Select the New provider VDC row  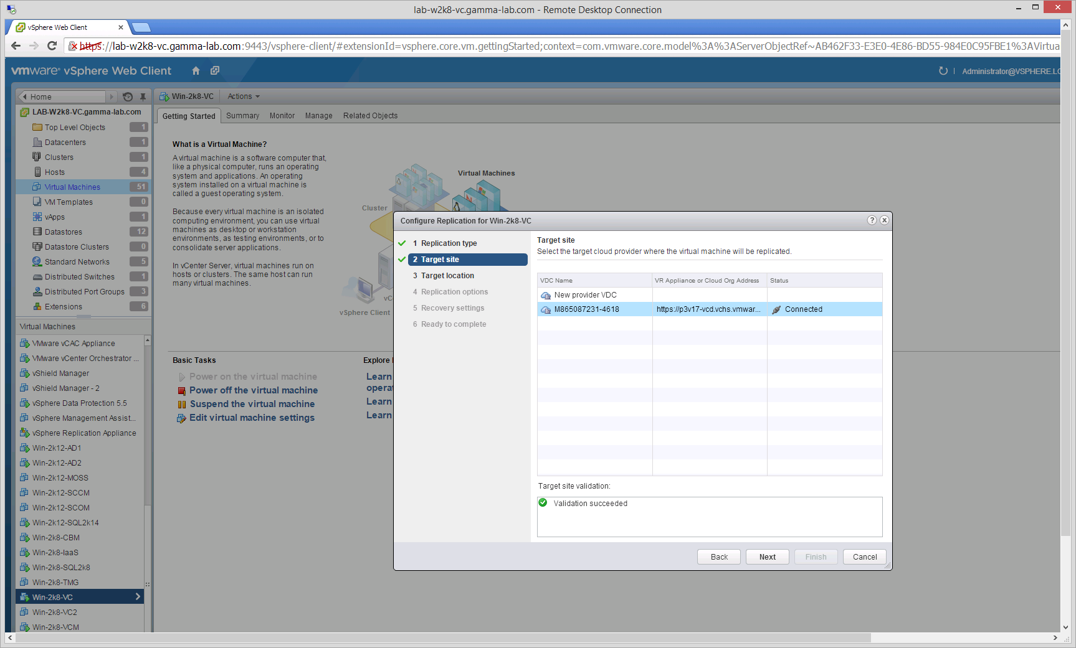tap(585, 295)
